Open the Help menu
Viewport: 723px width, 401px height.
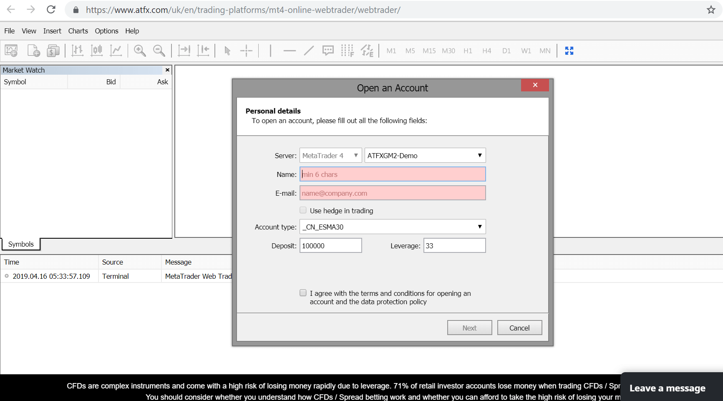(x=132, y=31)
